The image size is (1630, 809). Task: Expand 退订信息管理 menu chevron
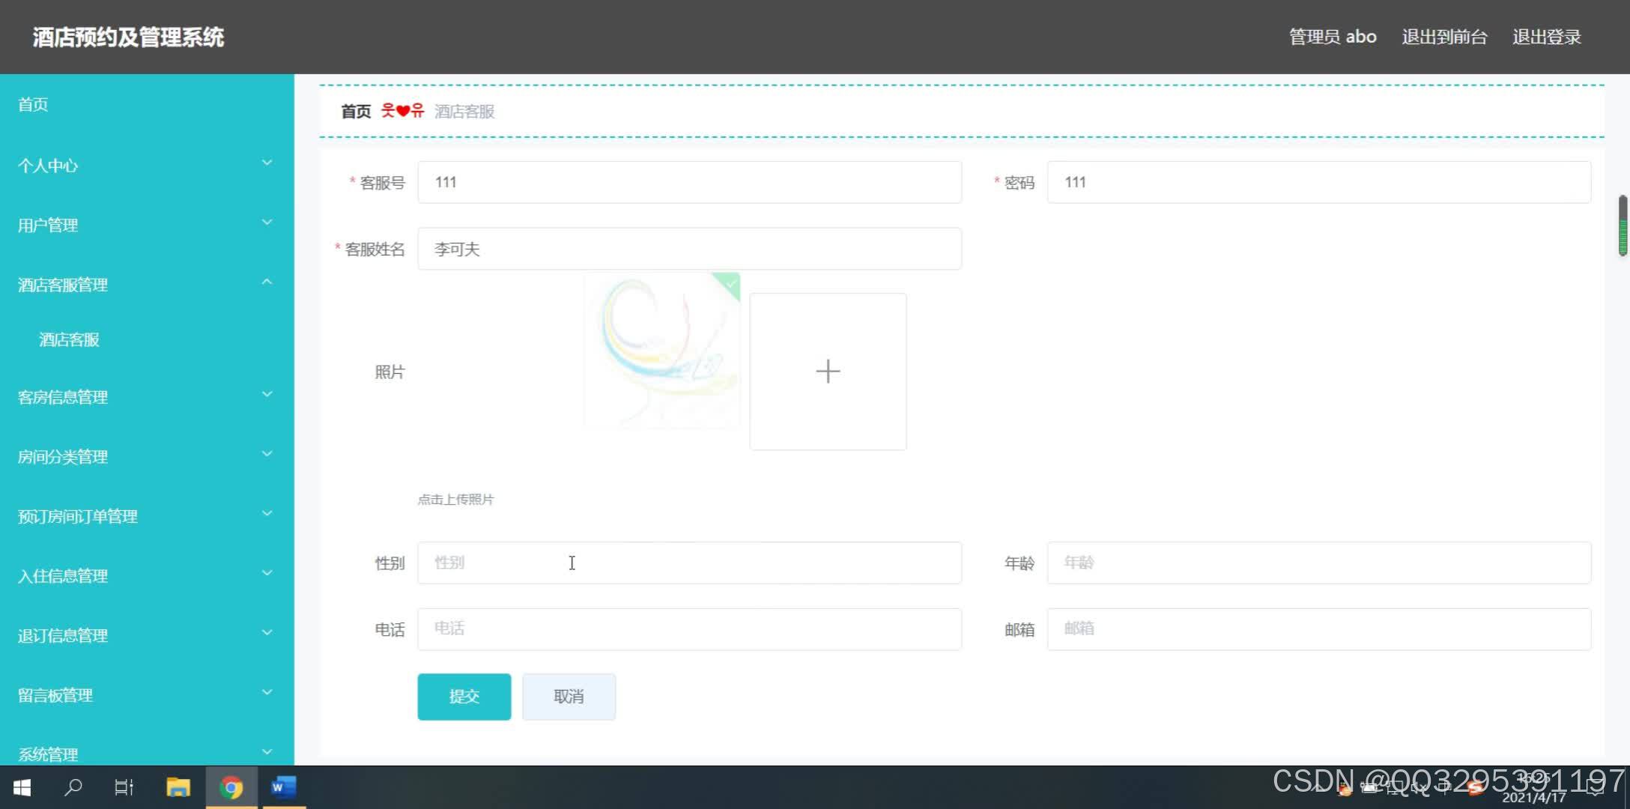(267, 632)
